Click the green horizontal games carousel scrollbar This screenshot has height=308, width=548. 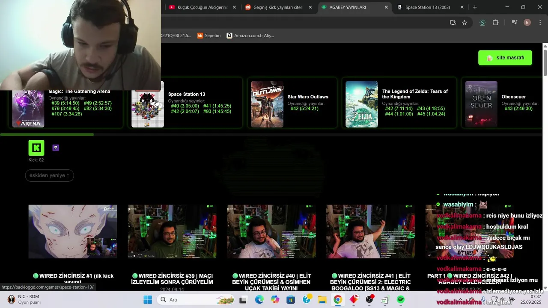pyautogui.click(x=47, y=135)
